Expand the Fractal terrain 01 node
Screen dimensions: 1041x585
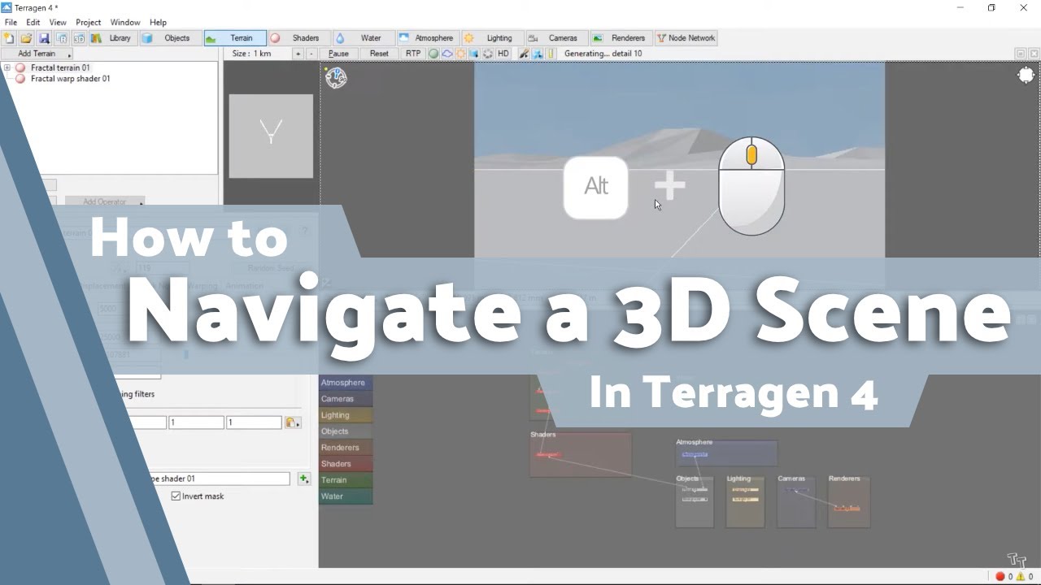(x=7, y=67)
